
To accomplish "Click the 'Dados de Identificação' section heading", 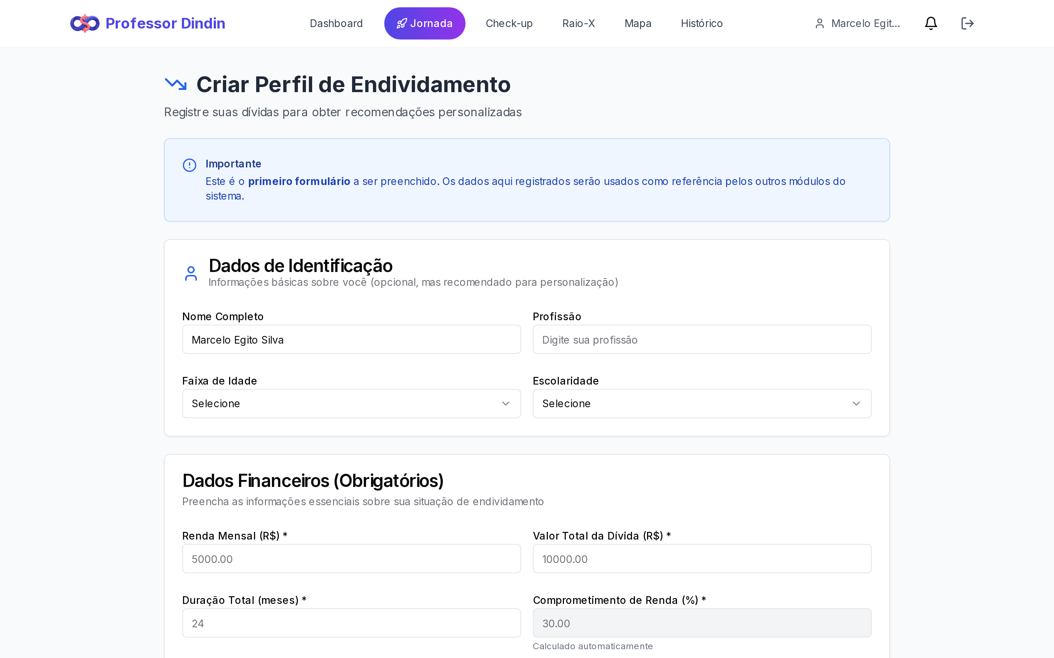I will pos(300,265).
